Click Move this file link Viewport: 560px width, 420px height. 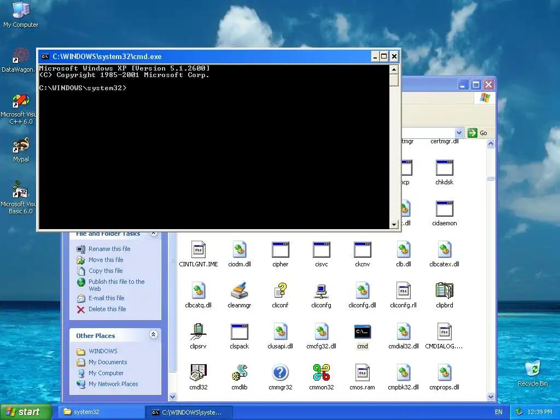point(106,260)
